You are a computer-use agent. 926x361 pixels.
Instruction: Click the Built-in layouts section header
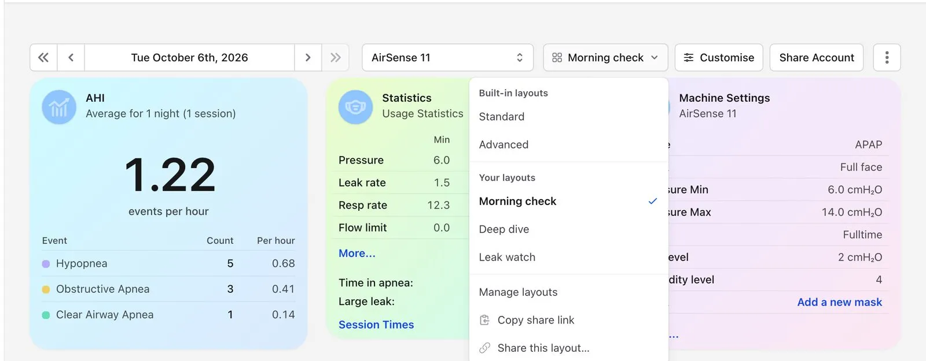(513, 93)
